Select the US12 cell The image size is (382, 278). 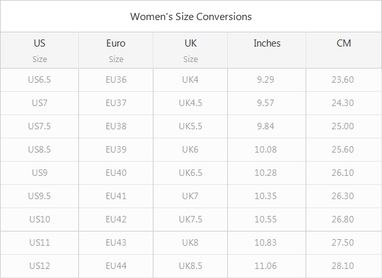[39, 266]
